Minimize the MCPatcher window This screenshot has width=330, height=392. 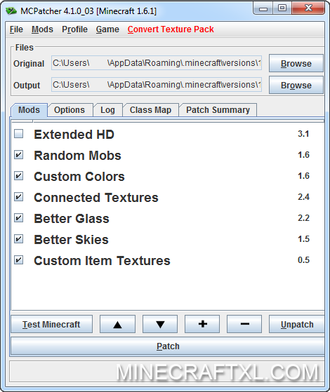coord(263,8)
